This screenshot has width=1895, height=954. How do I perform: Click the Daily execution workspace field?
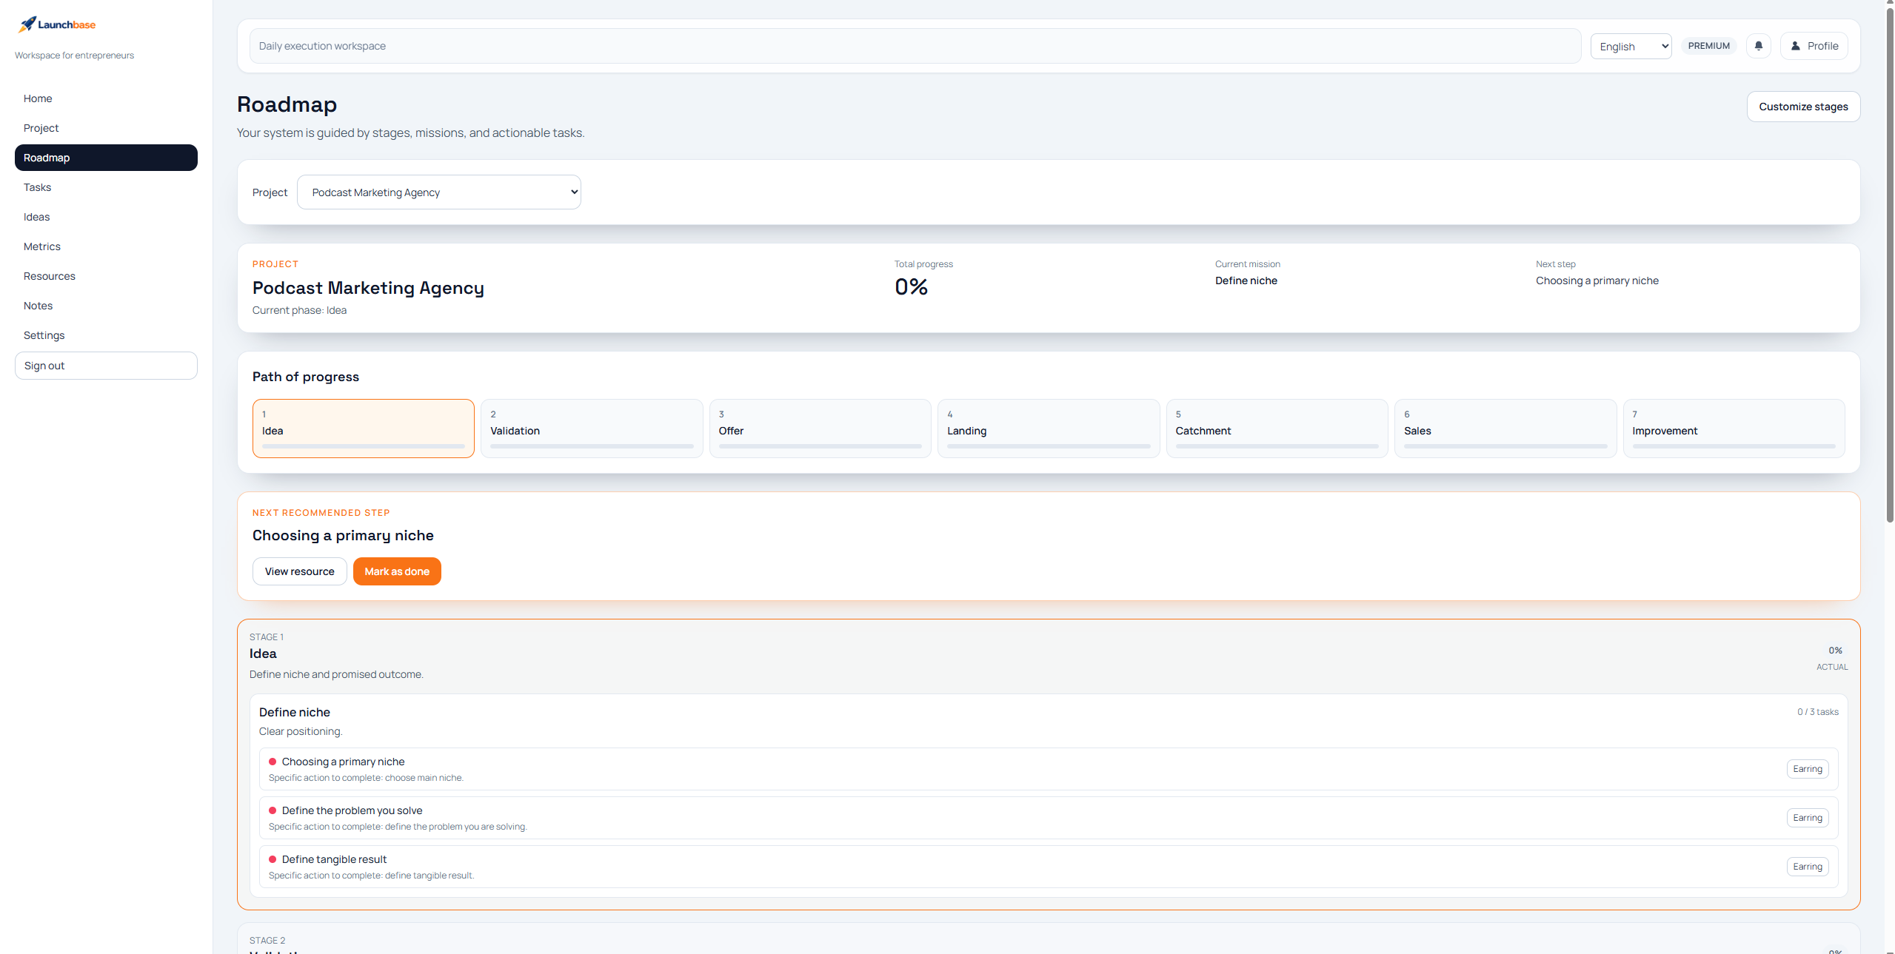(x=915, y=46)
